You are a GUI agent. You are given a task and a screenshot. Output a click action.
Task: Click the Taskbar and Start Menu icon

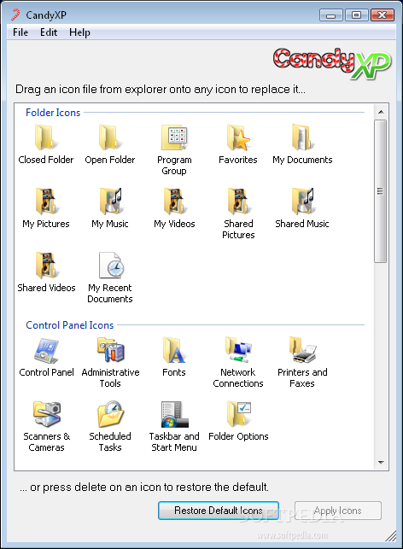pyautogui.click(x=174, y=414)
